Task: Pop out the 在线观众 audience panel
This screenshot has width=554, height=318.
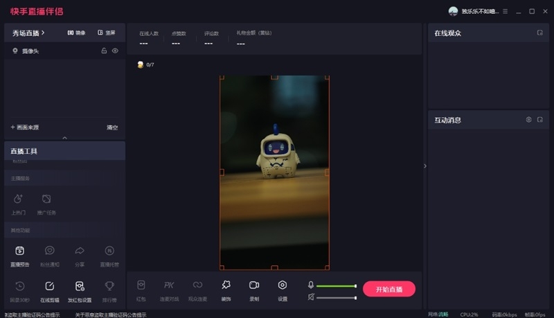Action: [x=539, y=33]
